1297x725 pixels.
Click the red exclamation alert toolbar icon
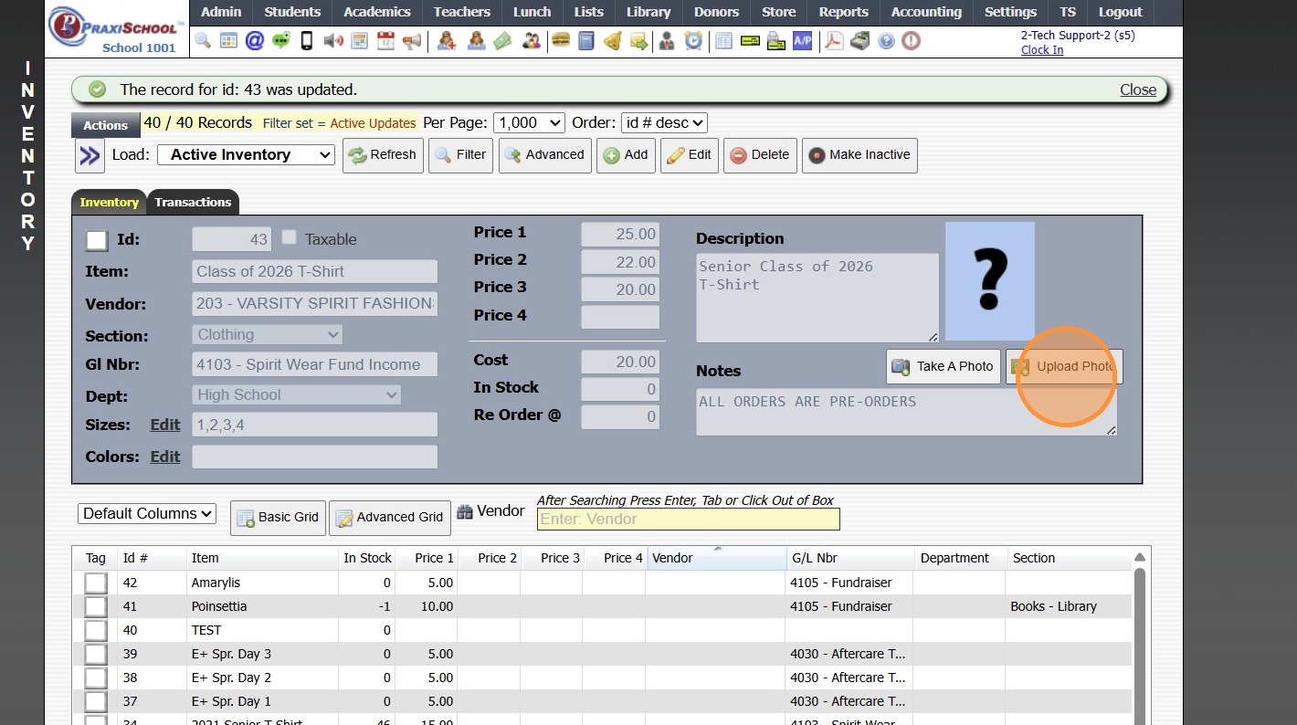coord(911,41)
